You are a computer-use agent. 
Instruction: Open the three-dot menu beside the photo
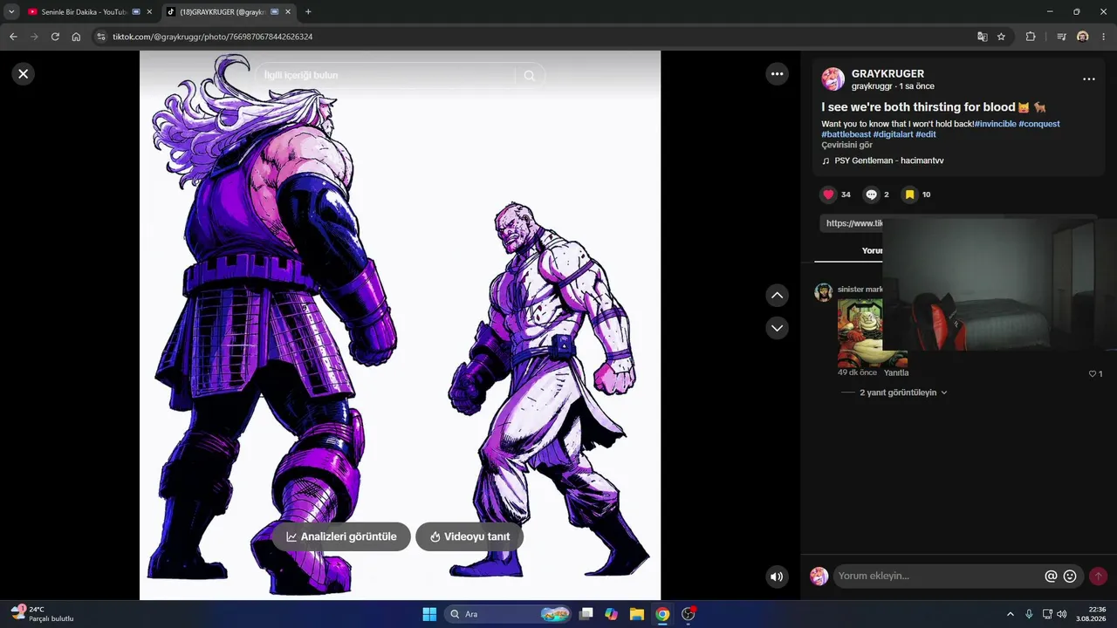tap(778, 74)
